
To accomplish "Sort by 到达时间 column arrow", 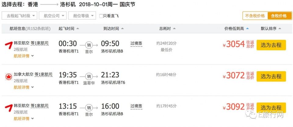I will (122, 29).
